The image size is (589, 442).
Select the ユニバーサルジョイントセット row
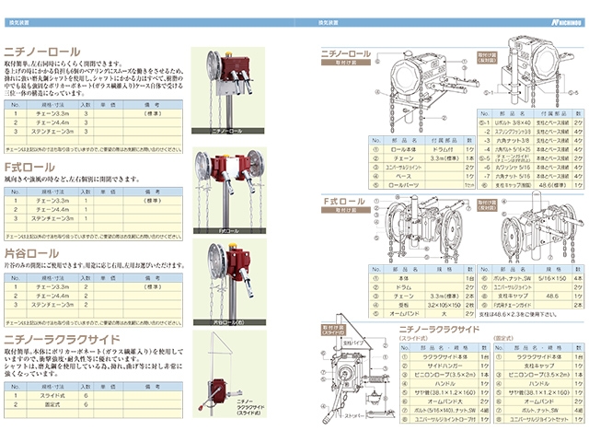(539, 420)
